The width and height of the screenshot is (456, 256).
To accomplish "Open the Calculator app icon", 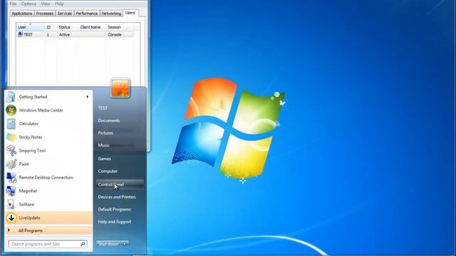I will click(x=11, y=124).
